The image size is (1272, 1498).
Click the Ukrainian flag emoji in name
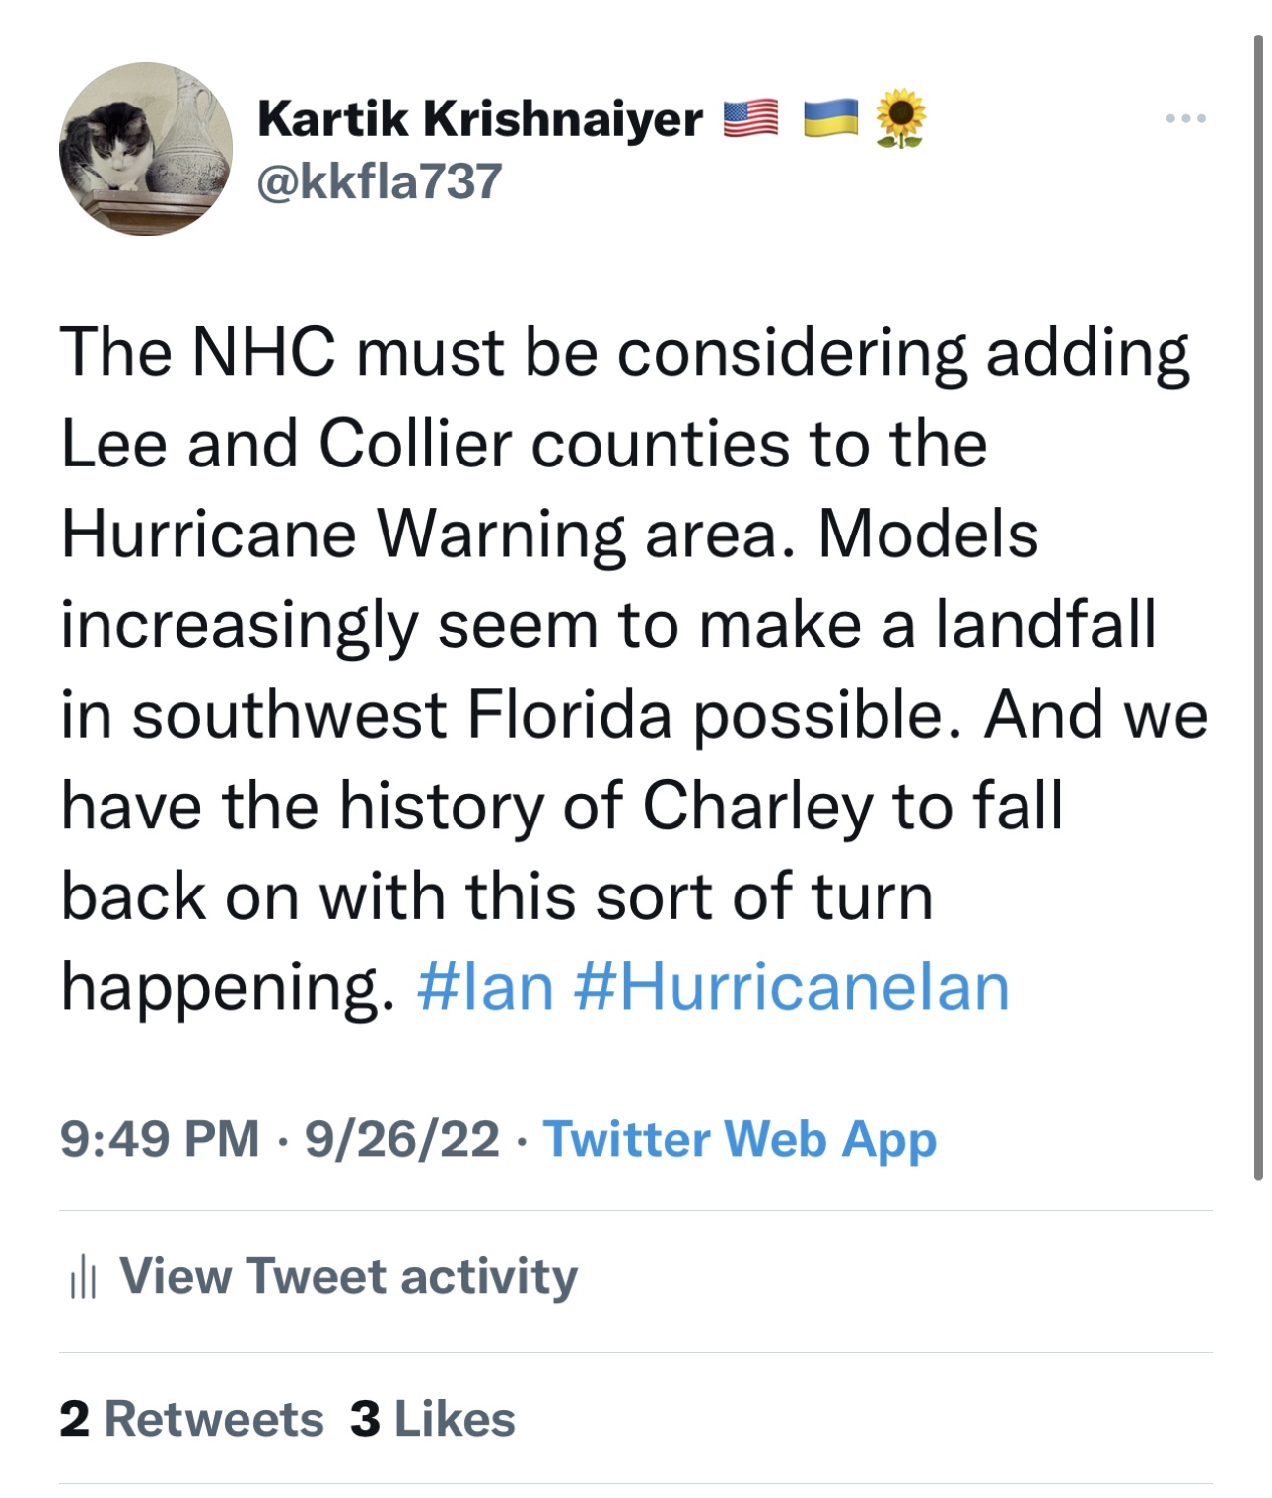[830, 119]
